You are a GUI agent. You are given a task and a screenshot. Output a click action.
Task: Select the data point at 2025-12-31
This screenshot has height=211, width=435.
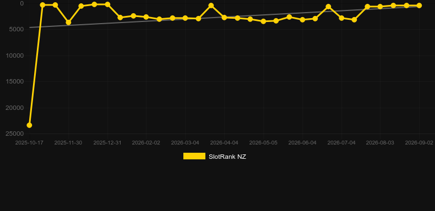click(x=107, y=4)
